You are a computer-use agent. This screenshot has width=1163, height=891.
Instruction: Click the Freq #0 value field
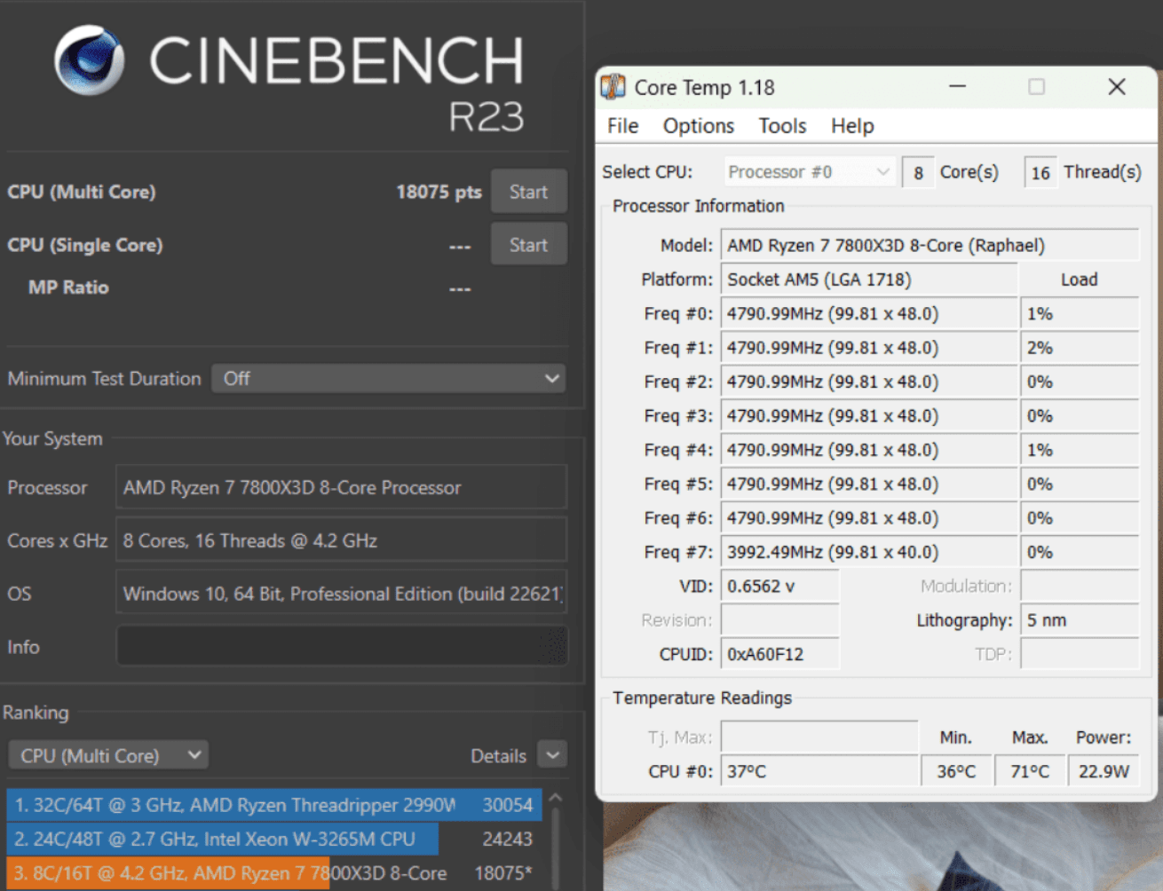869,313
